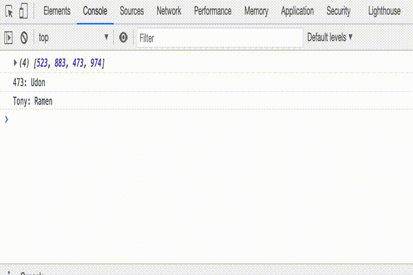Image resolution: width=413 pixels, height=275 pixels.
Task: Toggle the device toolbar icon
Action: click(23, 11)
